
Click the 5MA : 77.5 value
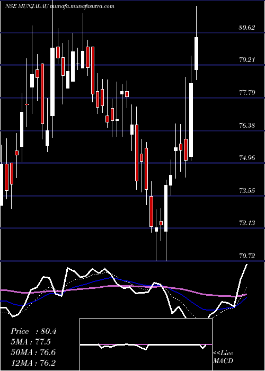31,342
